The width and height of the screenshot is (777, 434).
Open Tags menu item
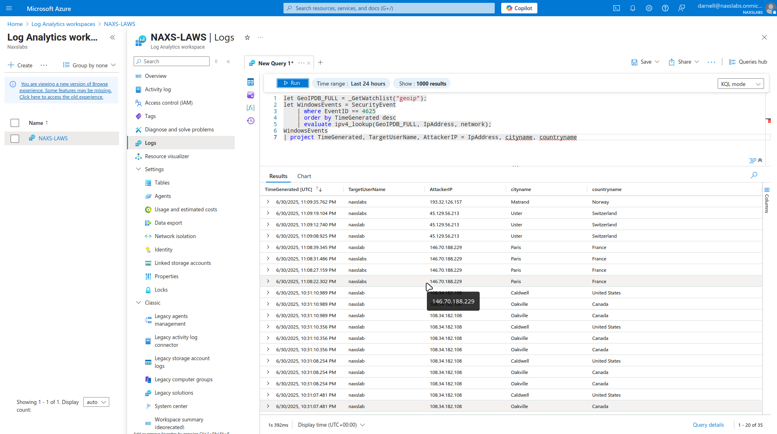pos(150,116)
